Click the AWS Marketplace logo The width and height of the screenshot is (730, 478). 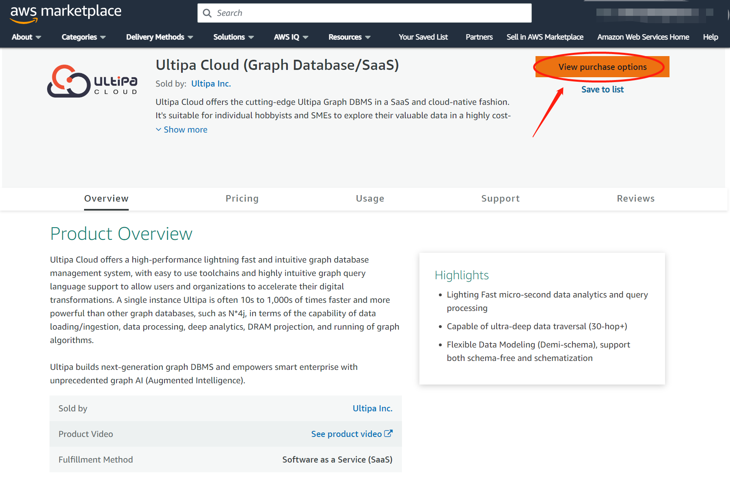[66, 13]
